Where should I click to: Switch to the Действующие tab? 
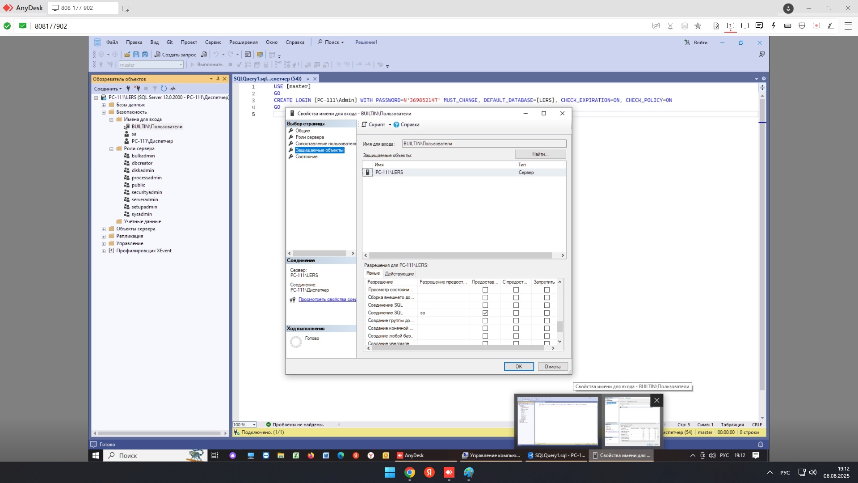[399, 274]
